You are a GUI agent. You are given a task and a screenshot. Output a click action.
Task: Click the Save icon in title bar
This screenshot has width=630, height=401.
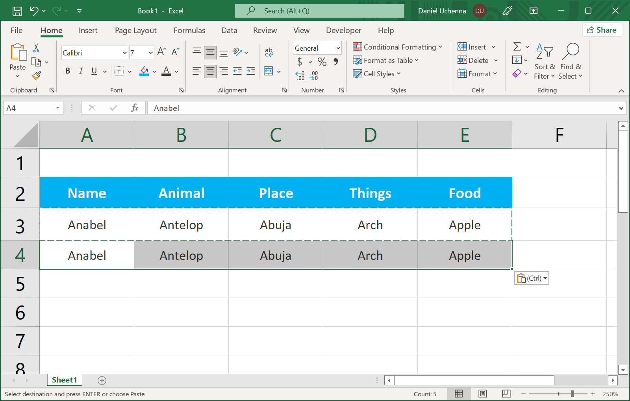click(17, 11)
